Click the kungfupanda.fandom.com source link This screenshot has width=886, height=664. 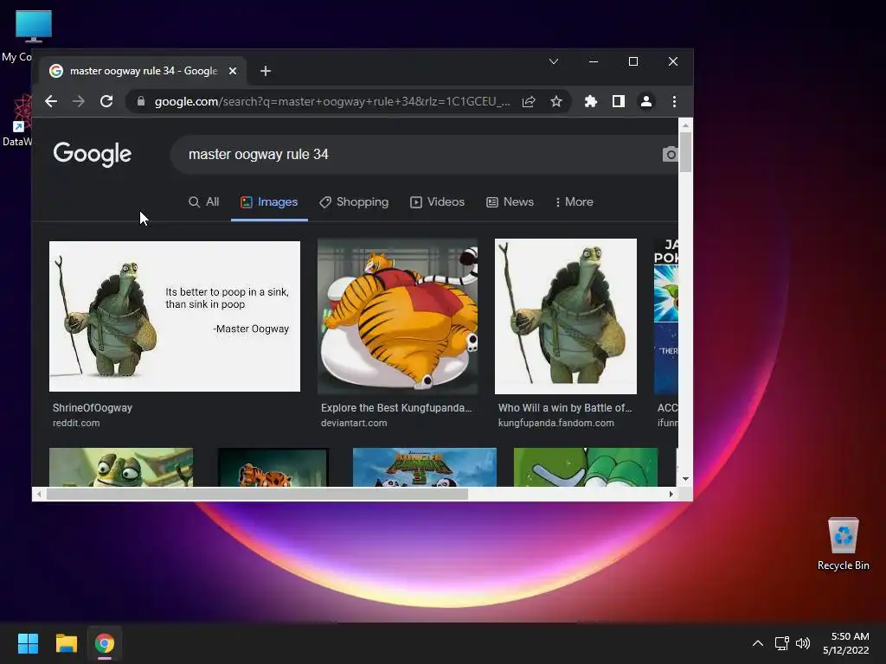click(556, 423)
